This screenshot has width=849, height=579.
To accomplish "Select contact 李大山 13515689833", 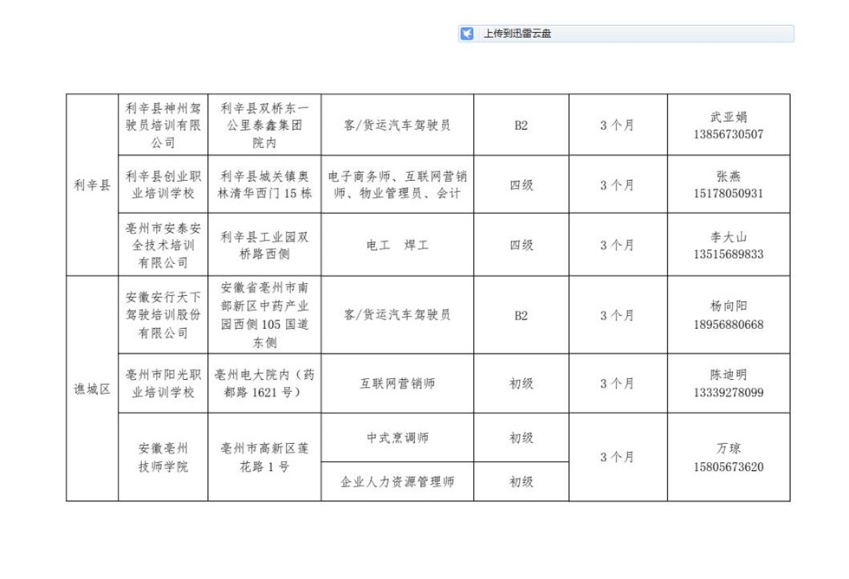I will [x=728, y=245].
